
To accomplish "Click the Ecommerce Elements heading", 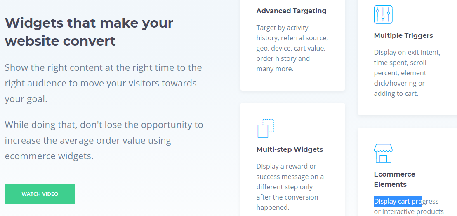I will click(395, 179).
